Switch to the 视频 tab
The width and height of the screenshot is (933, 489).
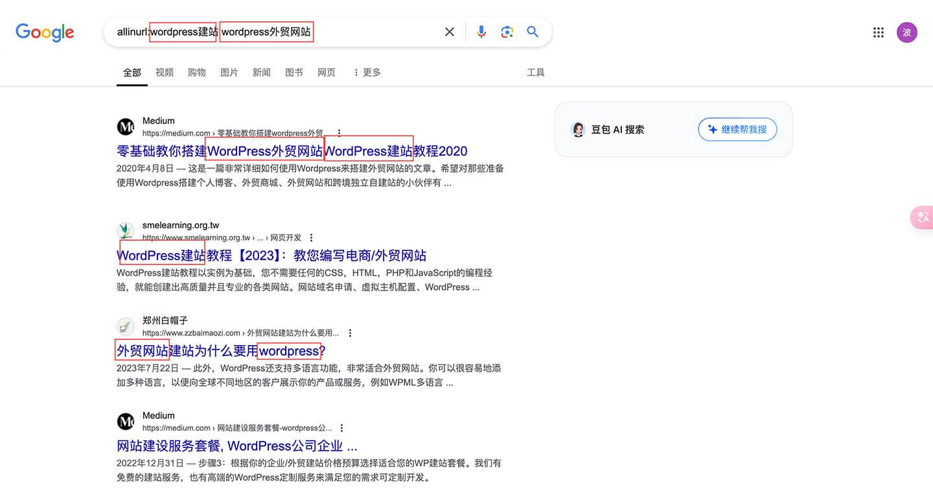pyautogui.click(x=165, y=73)
